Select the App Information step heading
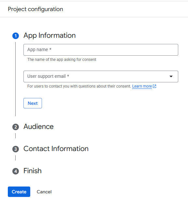188x208 pixels. [49, 35]
